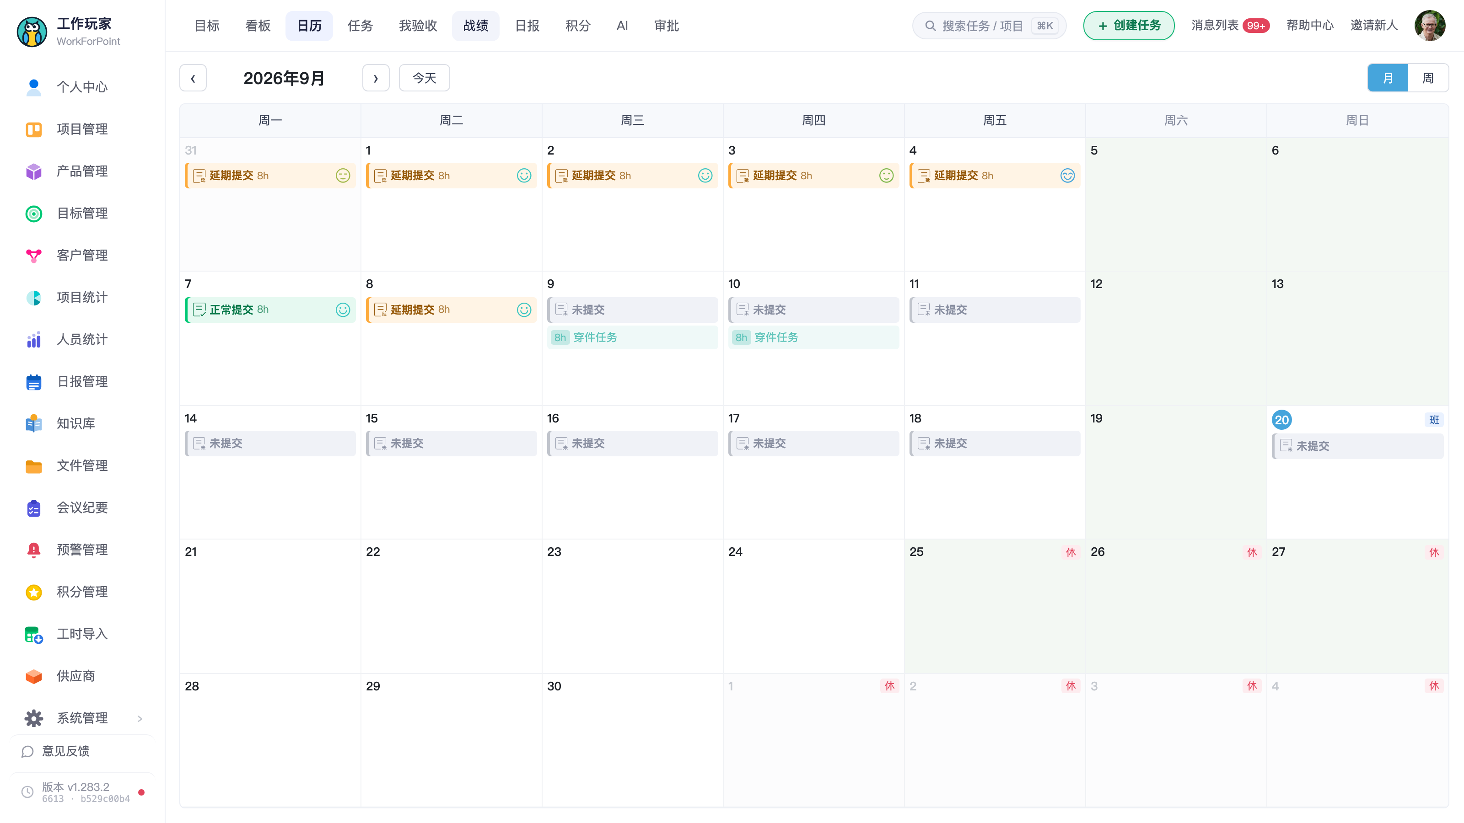Go to the previous month
1464x823 pixels.
point(193,78)
